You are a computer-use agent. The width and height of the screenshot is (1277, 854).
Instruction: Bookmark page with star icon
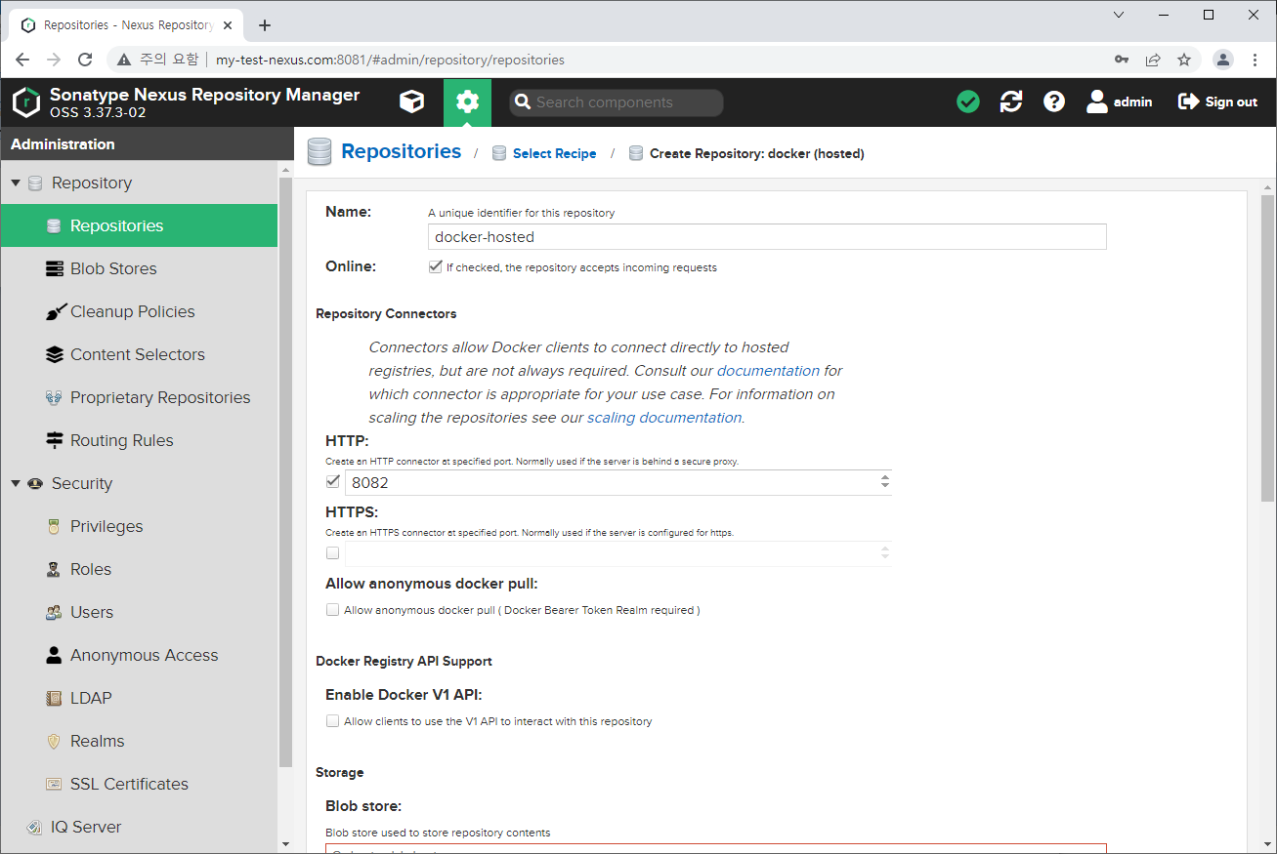1184,60
